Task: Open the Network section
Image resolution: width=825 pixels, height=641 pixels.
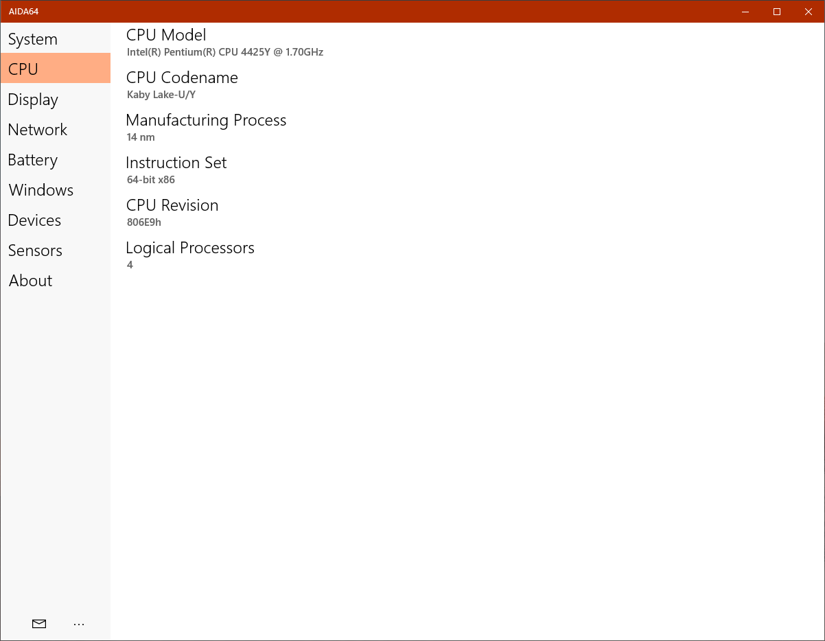Action: coord(56,129)
